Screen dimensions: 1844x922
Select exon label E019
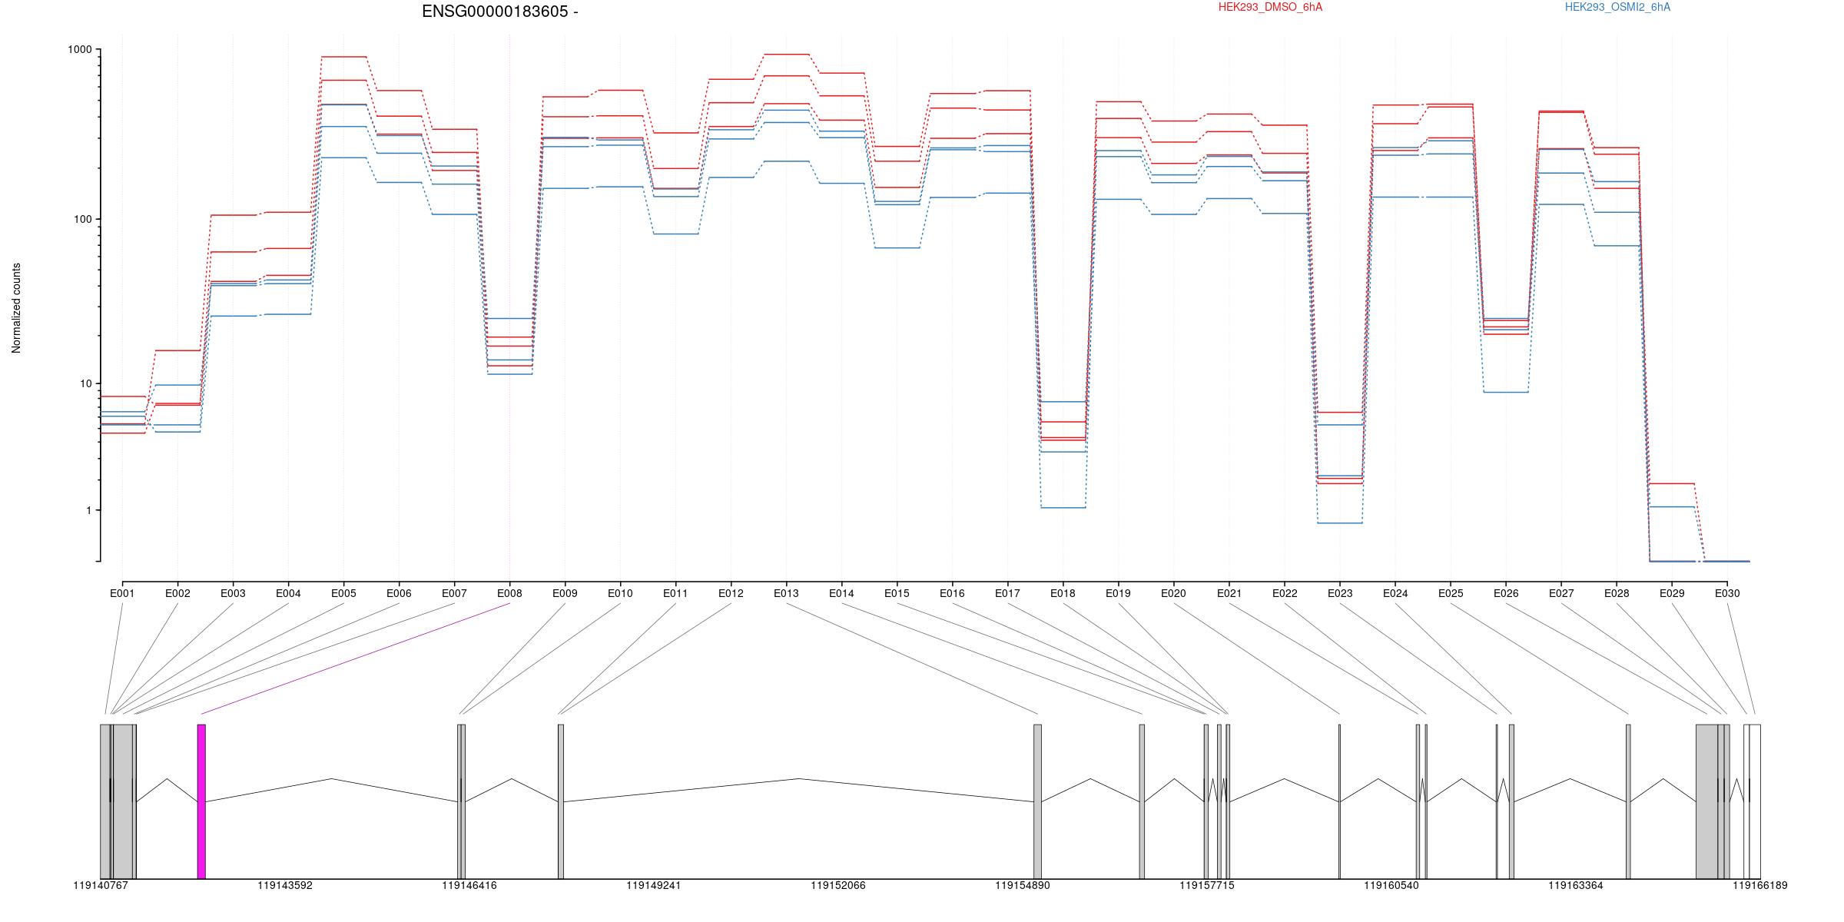coord(1118,593)
